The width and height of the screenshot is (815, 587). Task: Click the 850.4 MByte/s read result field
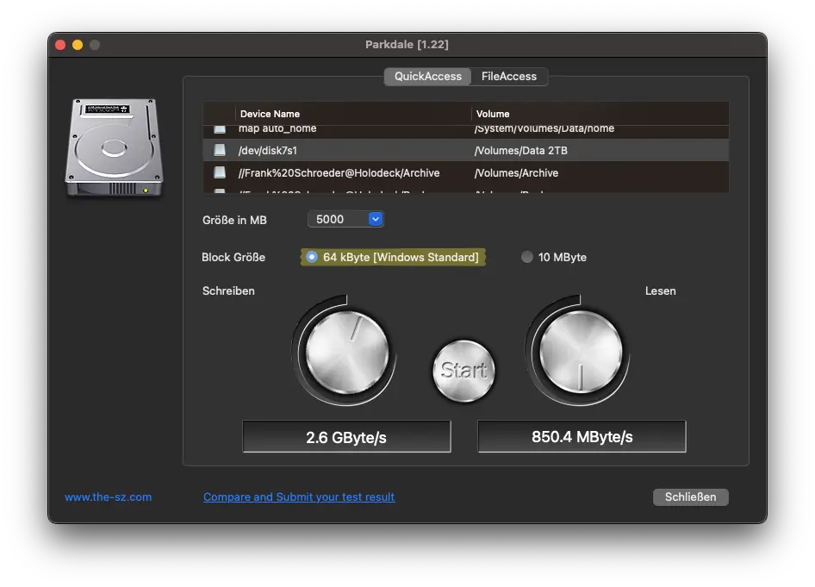(x=582, y=437)
